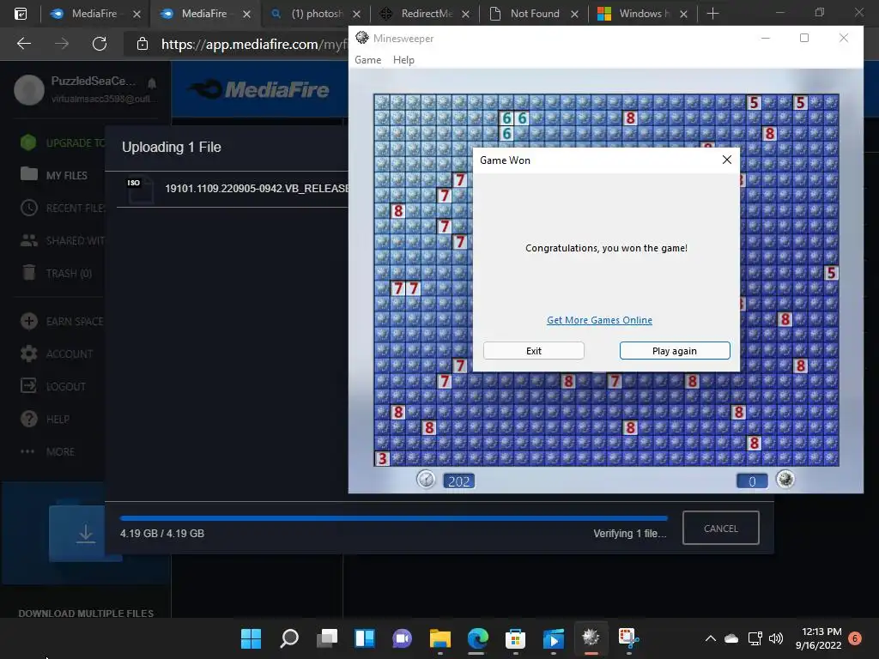Open the Get More Games Online link
This screenshot has width=879, height=659.
599,320
